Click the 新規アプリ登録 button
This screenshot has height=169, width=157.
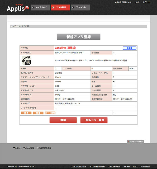[x=79, y=37]
